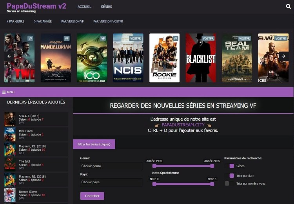This screenshot has width=294, height=204.
Task: Open S.W.A.T. (2017) Saison 6 épisode 7
Action: pyautogui.click(x=36, y=119)
